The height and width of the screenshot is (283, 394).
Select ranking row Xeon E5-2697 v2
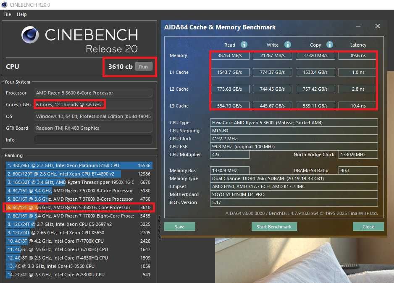point(79,224)
